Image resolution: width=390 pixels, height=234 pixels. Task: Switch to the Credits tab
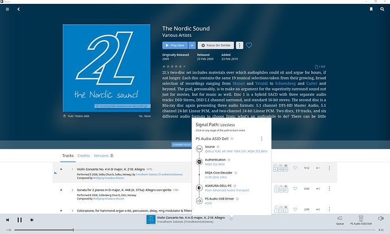pos(84,155)
